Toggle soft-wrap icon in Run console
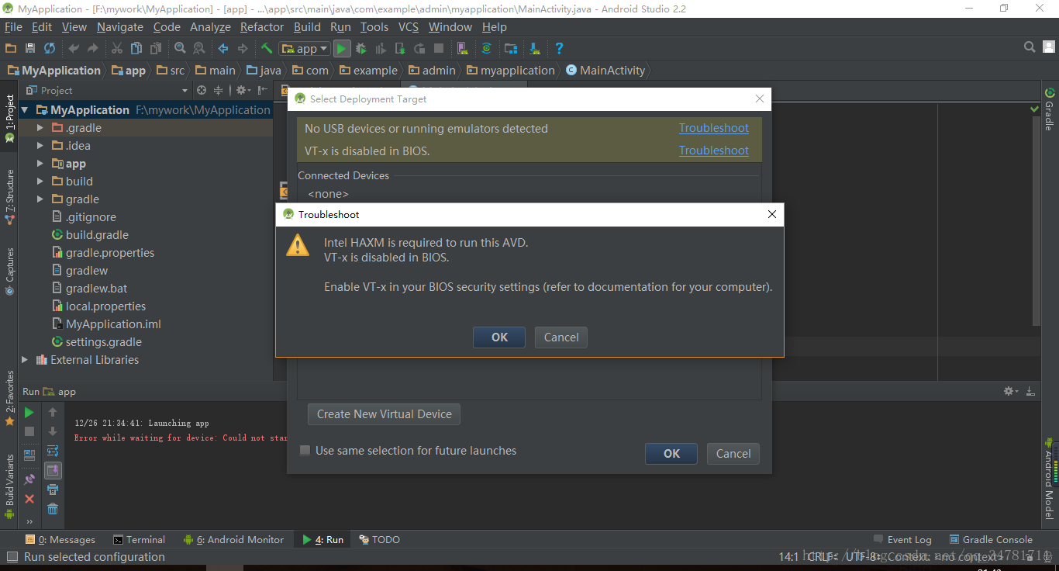 (53, 451)
